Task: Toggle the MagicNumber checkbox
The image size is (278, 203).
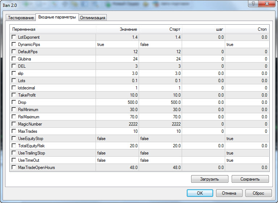Action: tap(14, 124)
